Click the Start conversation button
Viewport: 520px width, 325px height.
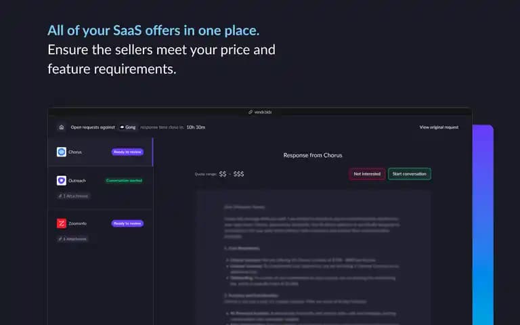click(x=409, y=174)
